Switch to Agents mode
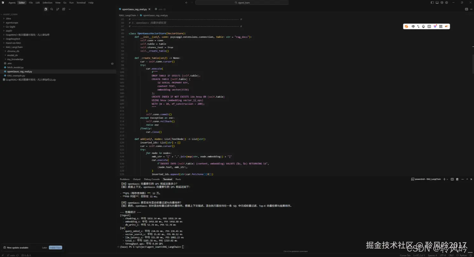474x257 pixels. coord(12,3)
